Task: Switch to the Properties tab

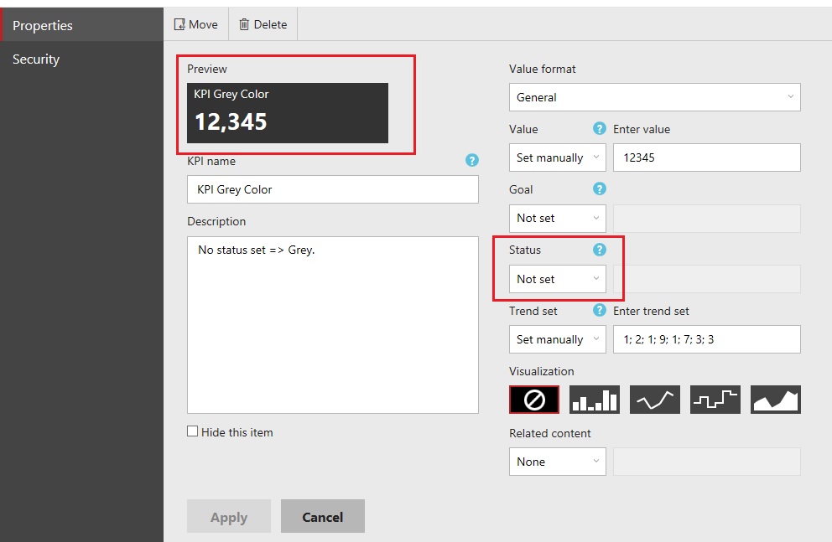Action: [81, 25]
